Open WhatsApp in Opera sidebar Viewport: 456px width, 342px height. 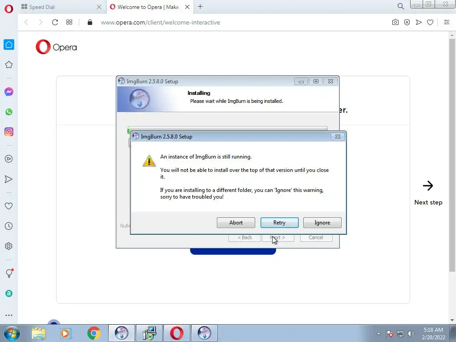click(9, 112)
